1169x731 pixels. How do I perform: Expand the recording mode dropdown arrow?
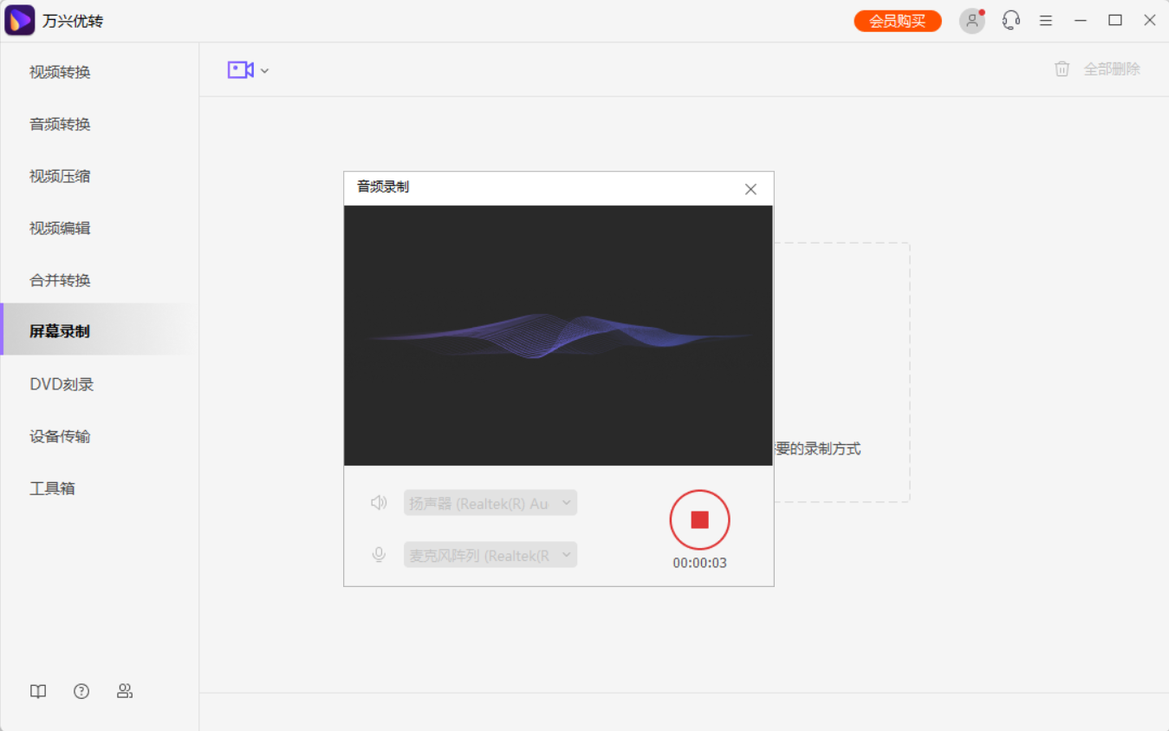264,70
